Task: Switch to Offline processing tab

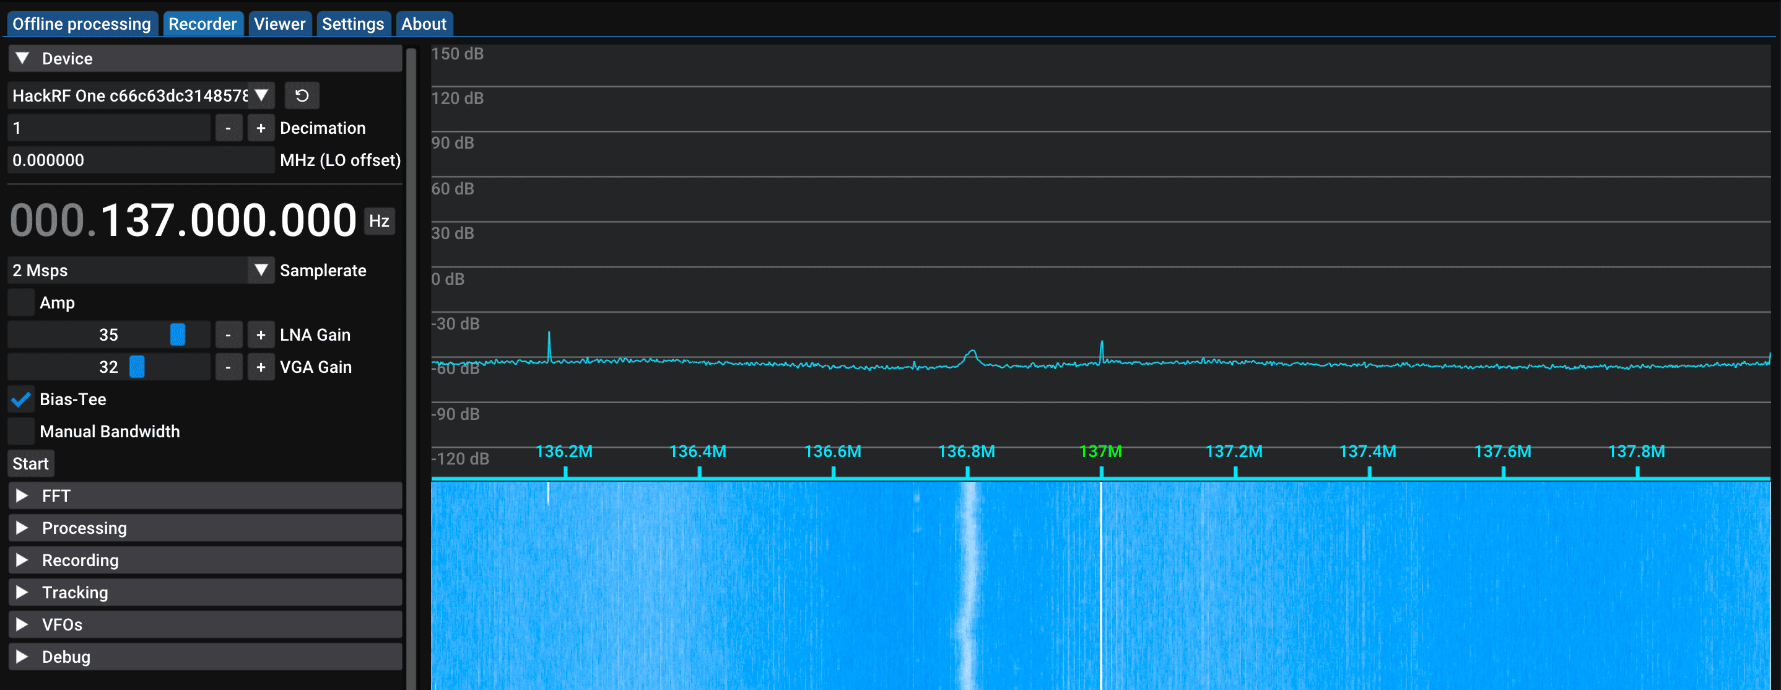Action: (82, 24)
